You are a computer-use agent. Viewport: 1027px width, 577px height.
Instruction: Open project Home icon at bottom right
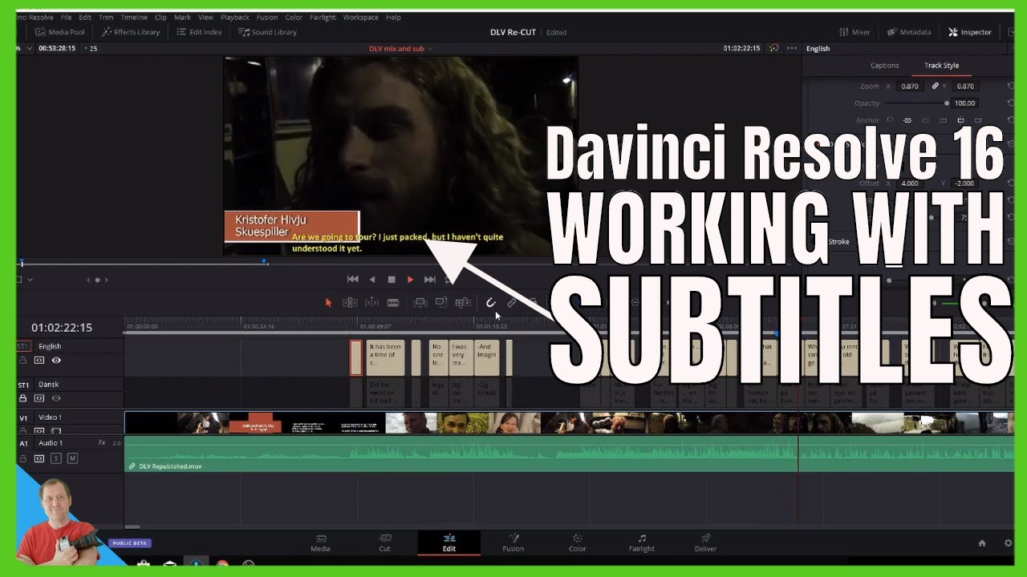tap(981, 543)
